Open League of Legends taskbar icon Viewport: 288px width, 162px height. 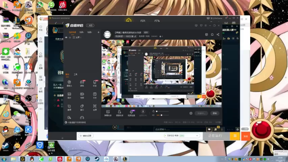(125, 159)
